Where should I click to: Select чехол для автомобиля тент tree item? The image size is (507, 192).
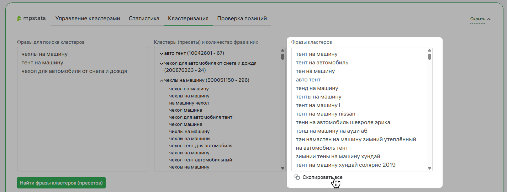(x=201, y=117)
